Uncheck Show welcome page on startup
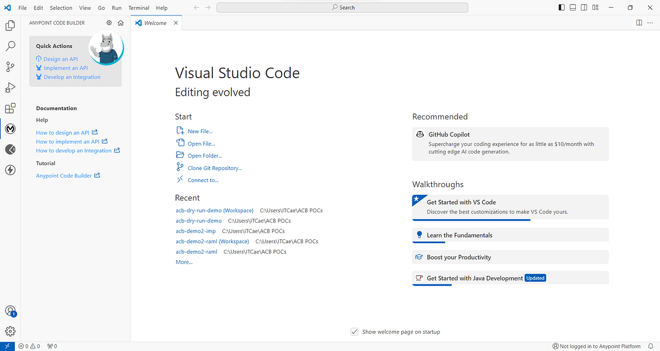This screenshot has width=660, height=351. tap(355, 332)
